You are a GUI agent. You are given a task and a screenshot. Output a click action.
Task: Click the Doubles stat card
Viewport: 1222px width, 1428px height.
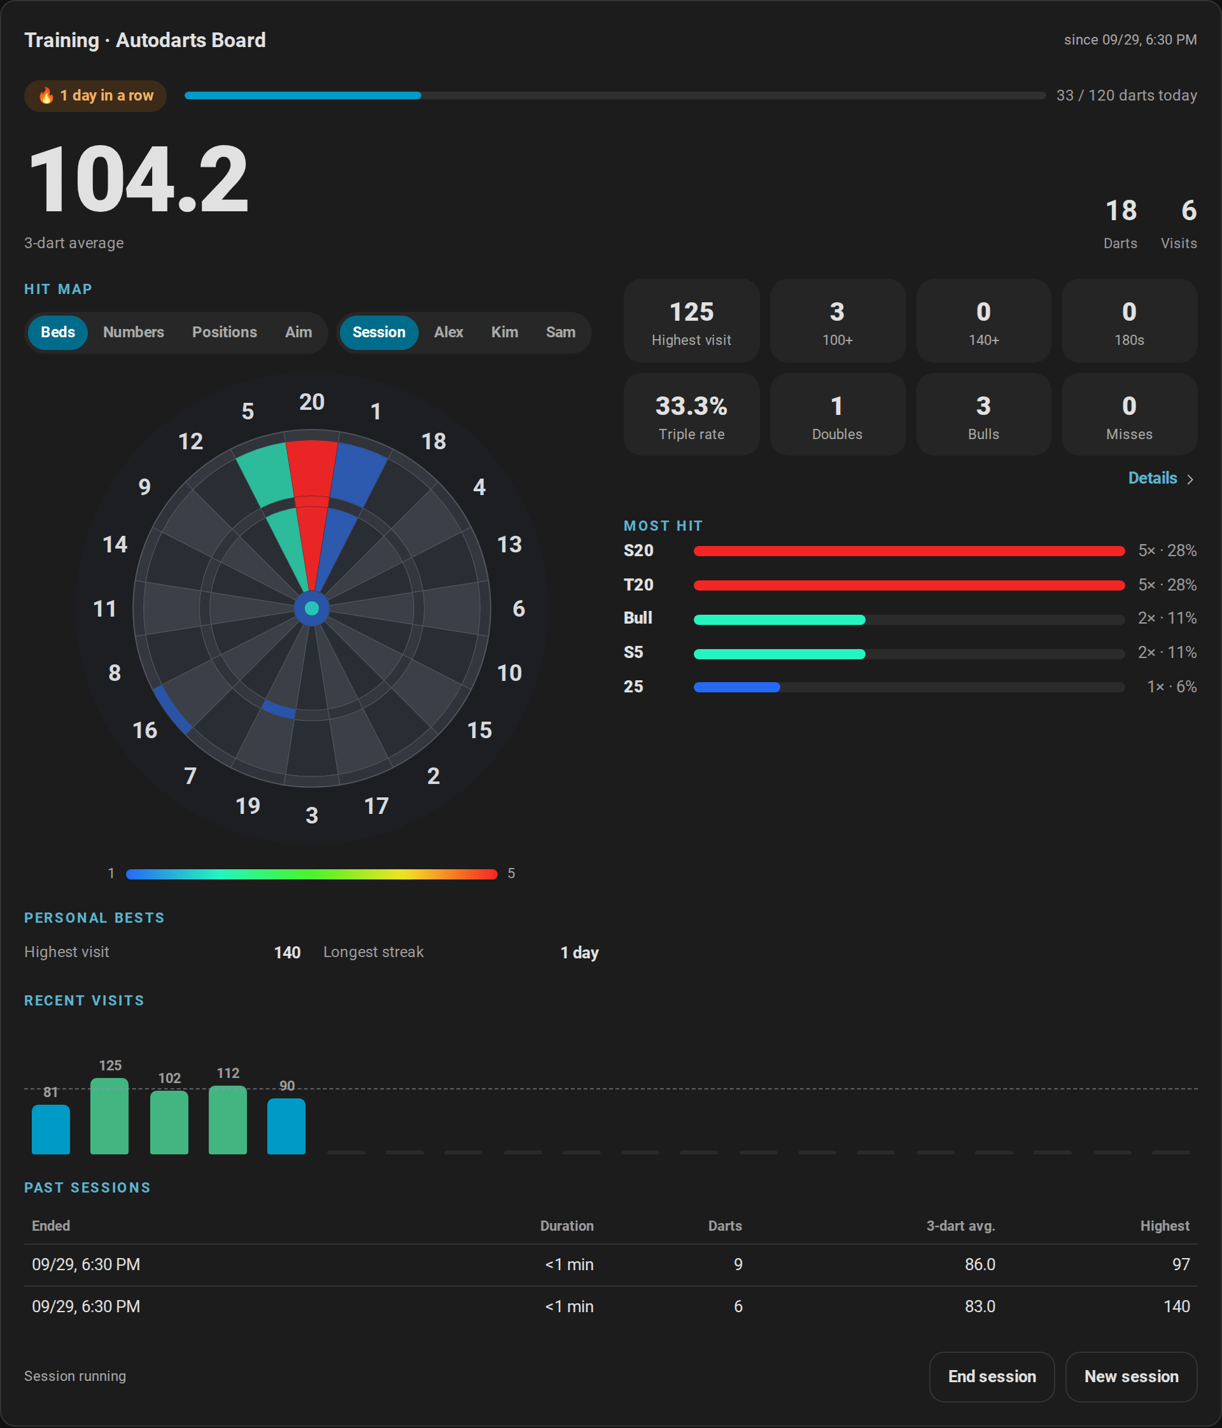tap(838, 414)
